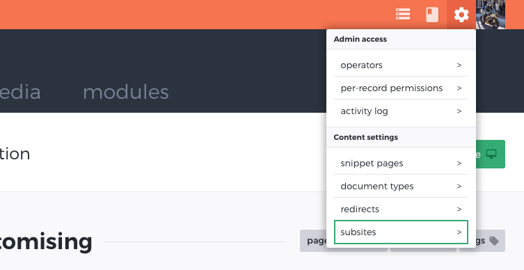Open operators admin page
Image resolution: width=524 pixels, height=270 pixels.
[x=401, y=65]
